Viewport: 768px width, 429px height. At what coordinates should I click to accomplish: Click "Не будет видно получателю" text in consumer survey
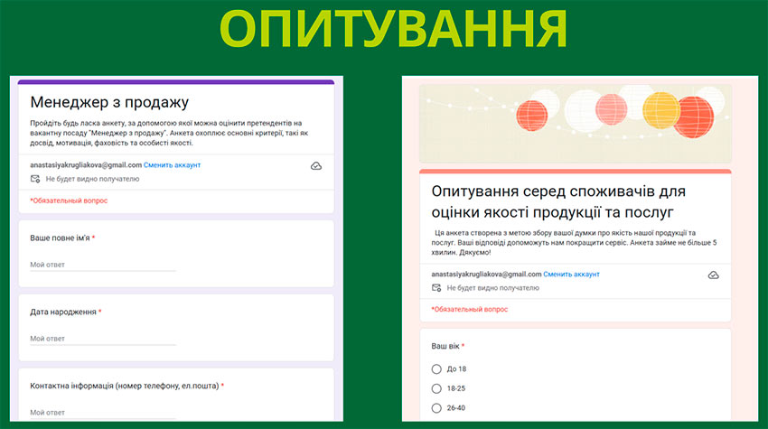tap(492, 288)
